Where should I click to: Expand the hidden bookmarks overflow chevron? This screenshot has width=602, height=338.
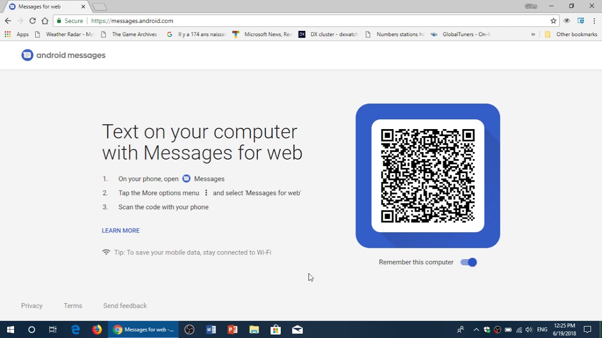(533, 34)
